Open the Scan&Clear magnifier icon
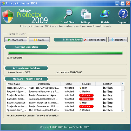The image size is (131, 131). pos(68,14)
